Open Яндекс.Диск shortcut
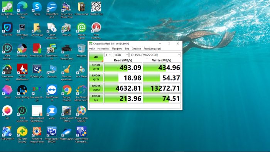This screenshot has width=270, height=152. pyautogui.click(x=67, y=133)
